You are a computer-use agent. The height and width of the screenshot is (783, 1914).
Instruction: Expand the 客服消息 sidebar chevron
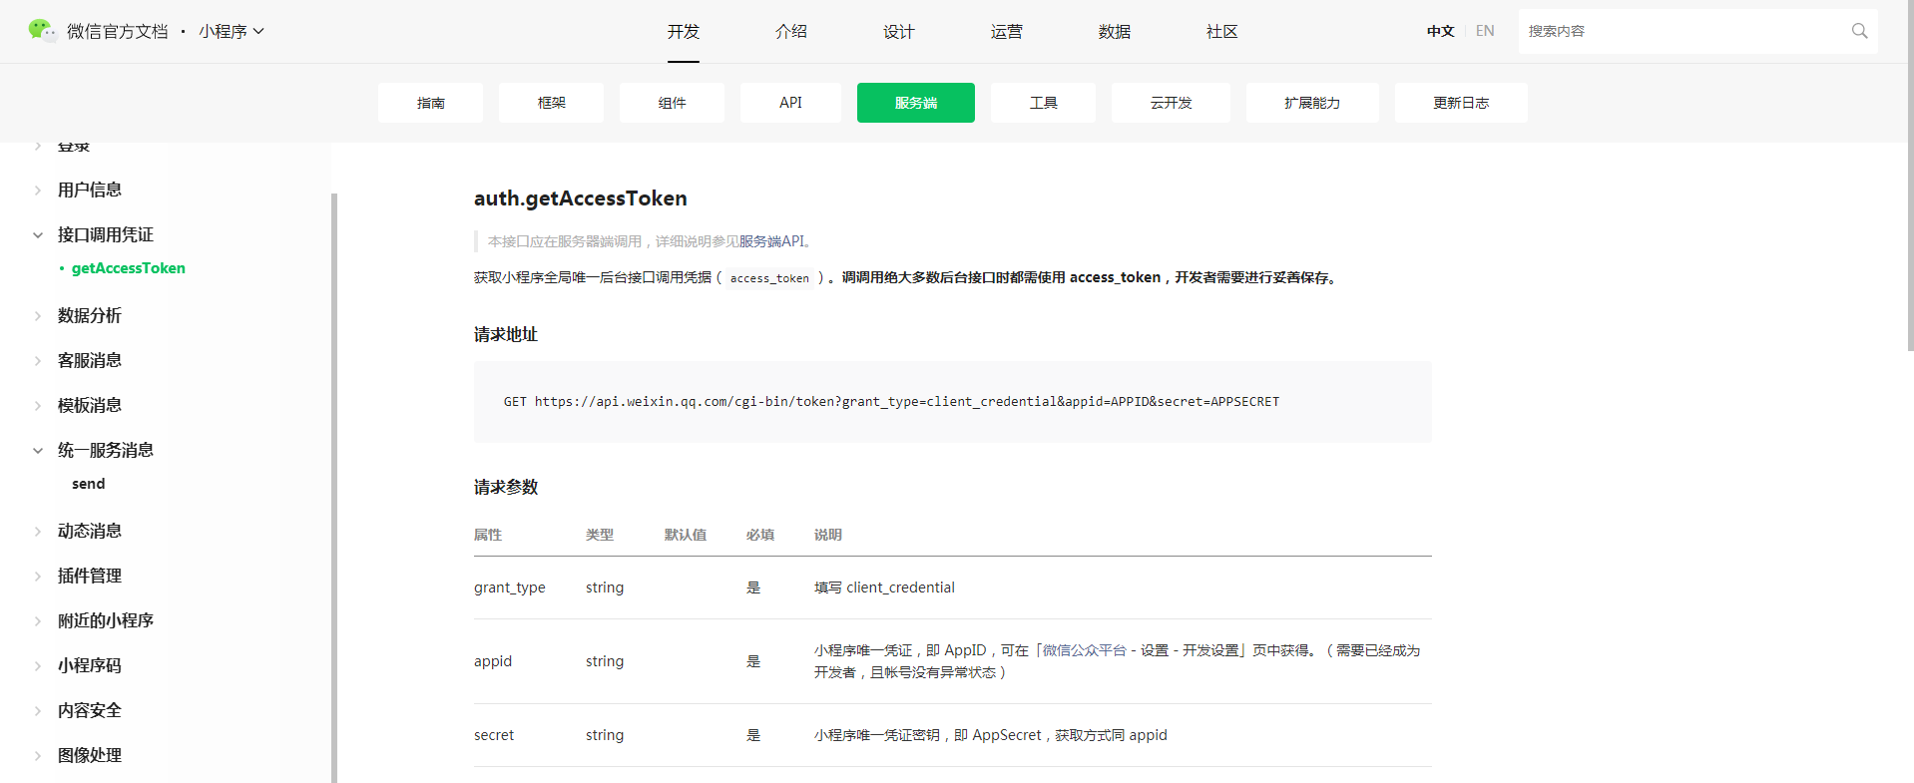pyautogui.click(x=38, y=360)
